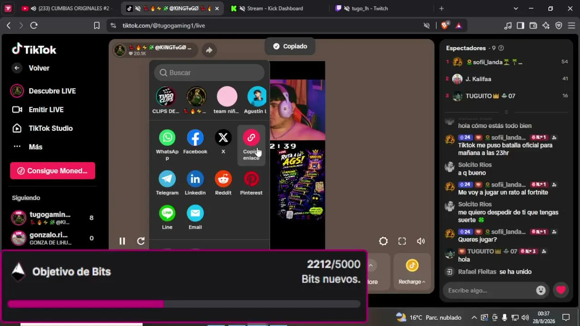Toggle the system microphone tray icon

(x=504, y=317)
